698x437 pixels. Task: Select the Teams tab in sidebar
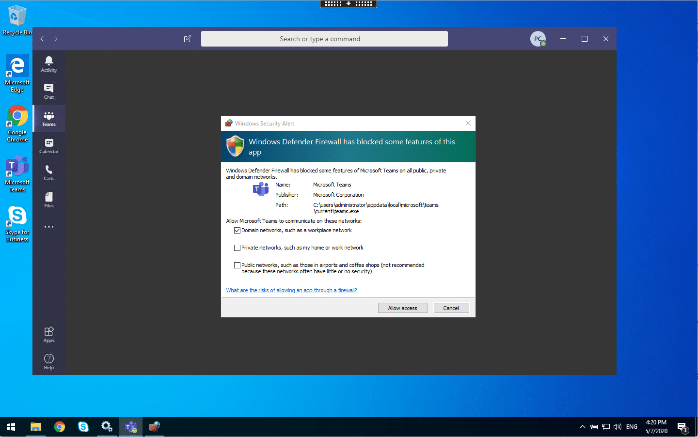(49, 119)
